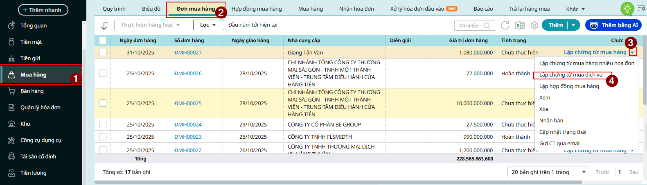Switch to Hợp đồng mua hàng tab
Screen dimensions: 647x185
[257, 9]
